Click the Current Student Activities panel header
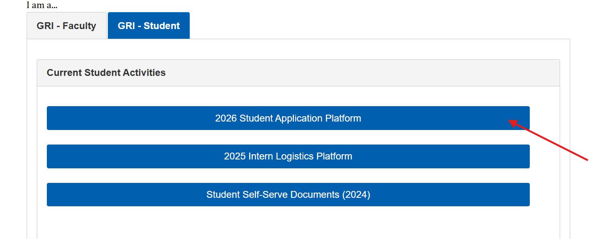 click(106, 73)
